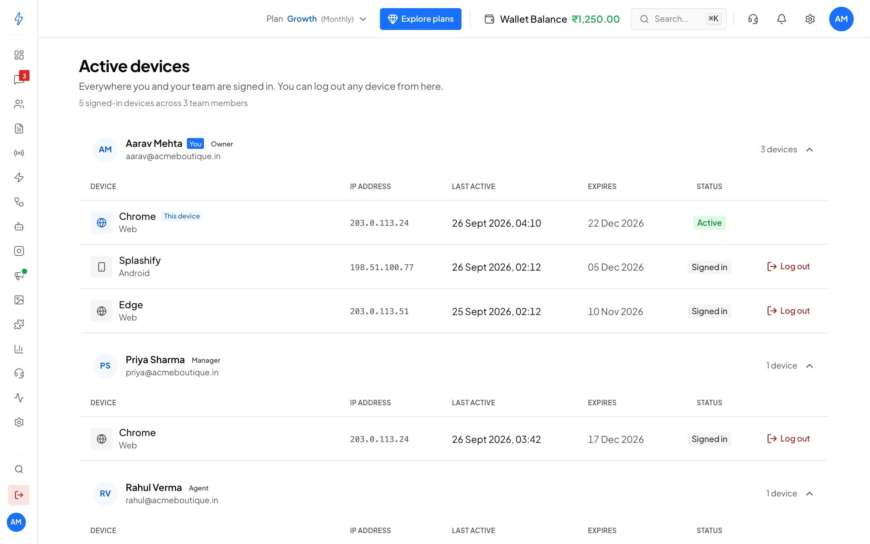This screenshot has width=870, height=544.
Task: Open the activity pulse icon in sidebar
Action: 19,398
